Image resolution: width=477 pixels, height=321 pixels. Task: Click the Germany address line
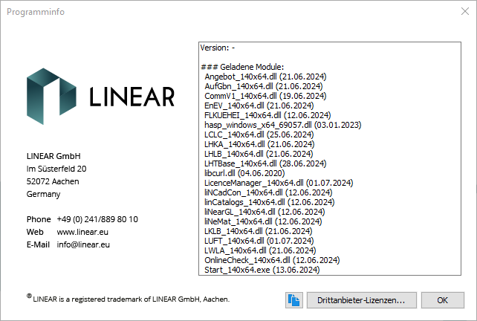pos(43,194)
